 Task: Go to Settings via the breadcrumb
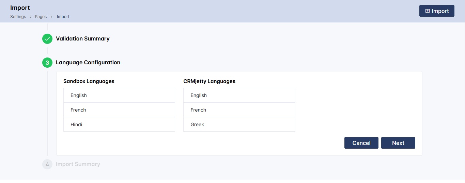click(18, 17)
